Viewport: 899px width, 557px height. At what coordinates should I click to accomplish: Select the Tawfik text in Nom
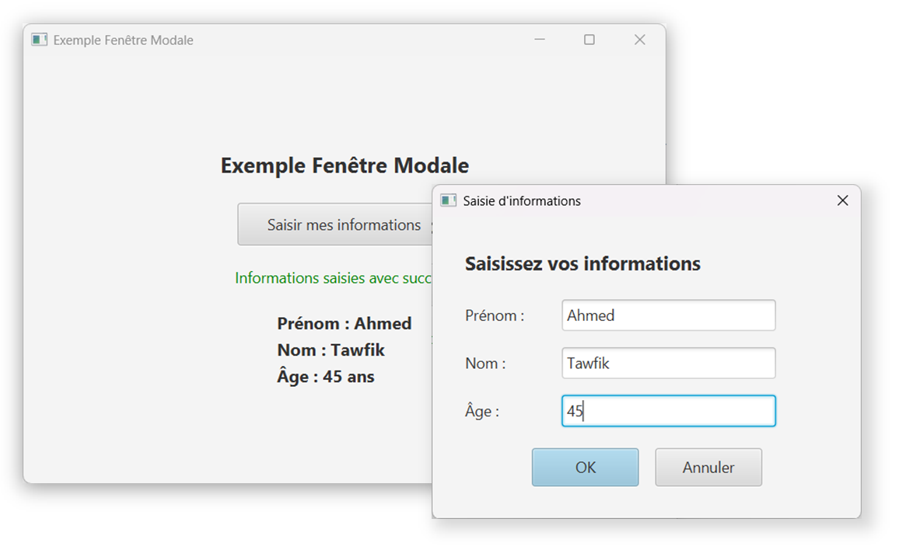(589, 363)
